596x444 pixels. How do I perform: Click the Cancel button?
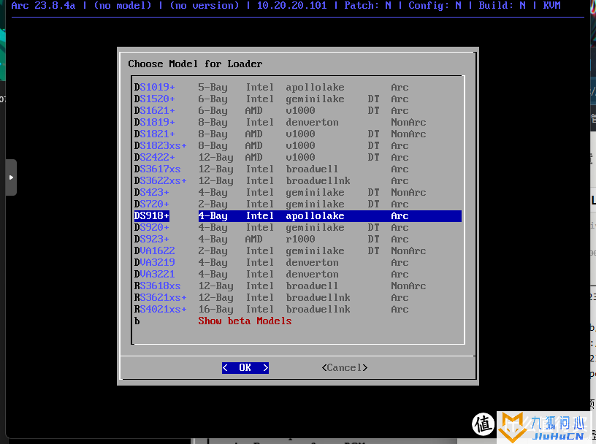[344, 367]
